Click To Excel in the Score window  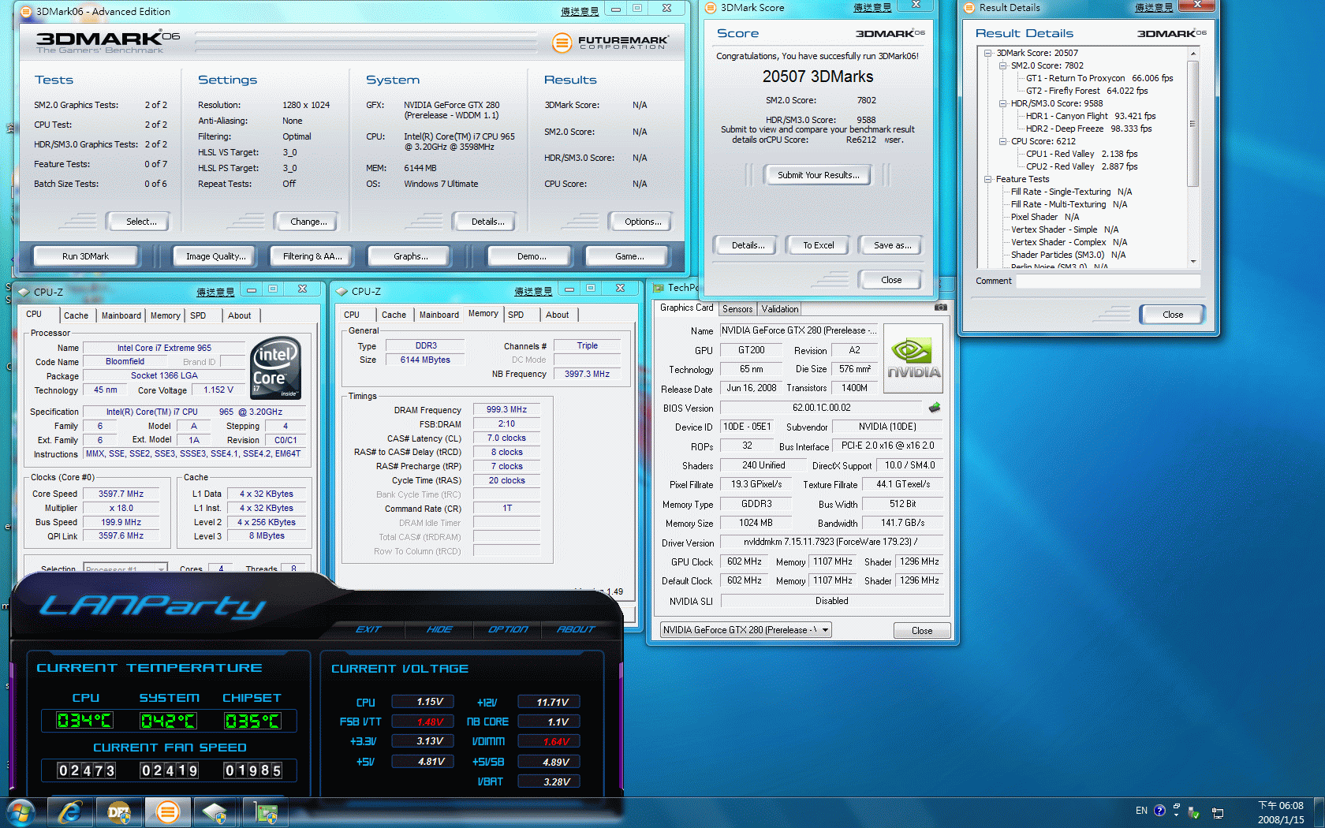(x=818, y=245)
